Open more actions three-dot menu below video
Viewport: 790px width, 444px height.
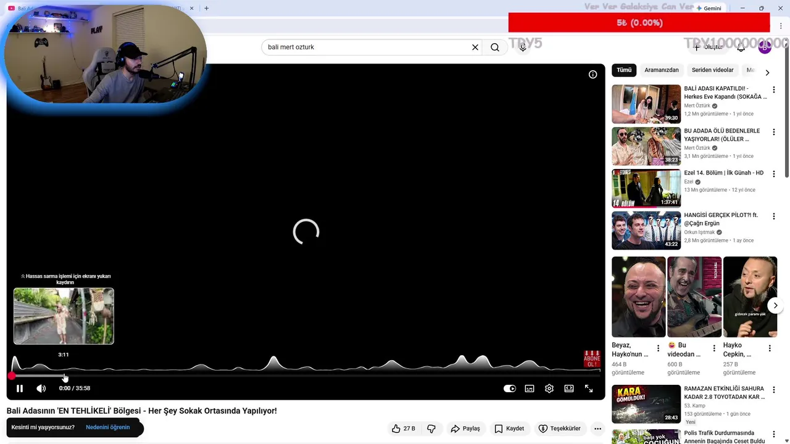(597, 429)
